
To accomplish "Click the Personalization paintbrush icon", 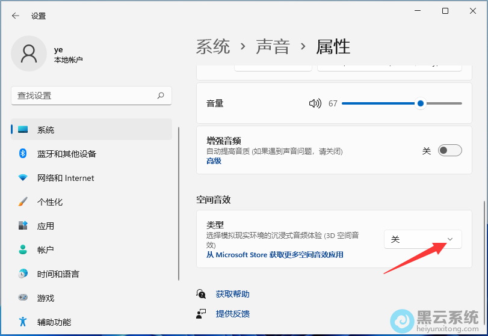I will point(23,202).
